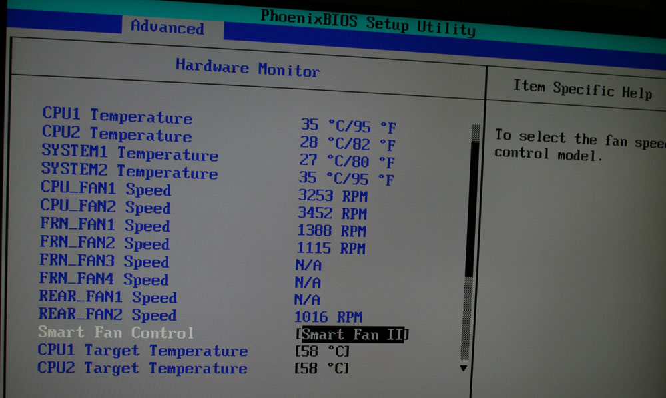This screenshot has height=398, width=666.
Task: Click the CPU2 Temperature label
Action: pyautogui.click(x=117, y=134)
